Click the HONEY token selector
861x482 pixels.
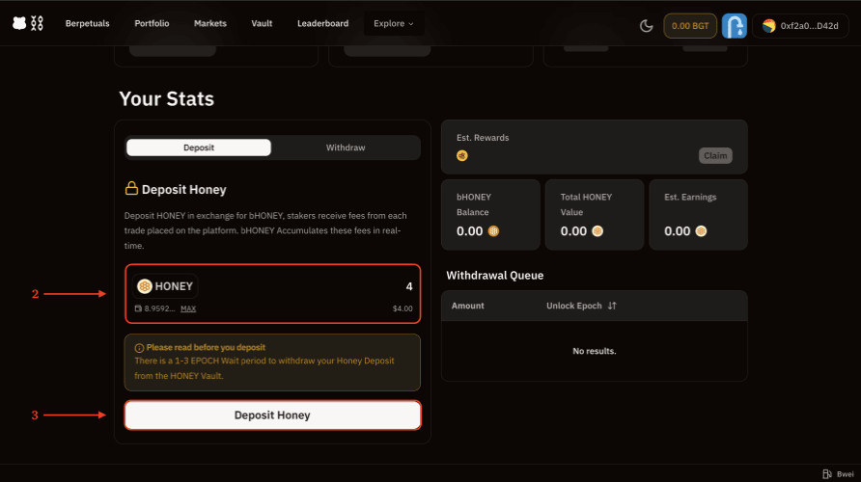click(166, 286)
